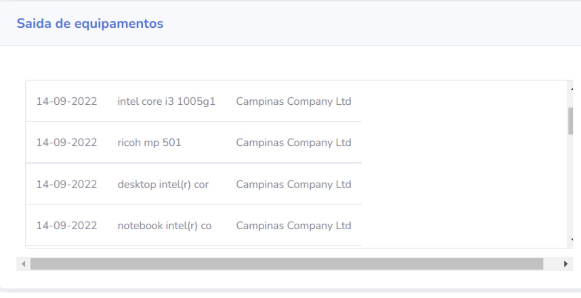Click the date in the intel core i3 row
Screen dimensions: 581x298
(x=66, y=101)
